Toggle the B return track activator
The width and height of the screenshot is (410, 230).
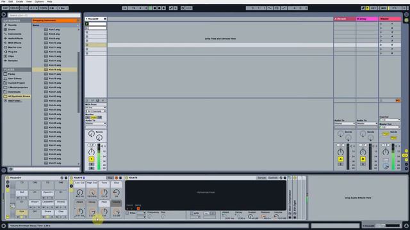click(x=363, y=159)
